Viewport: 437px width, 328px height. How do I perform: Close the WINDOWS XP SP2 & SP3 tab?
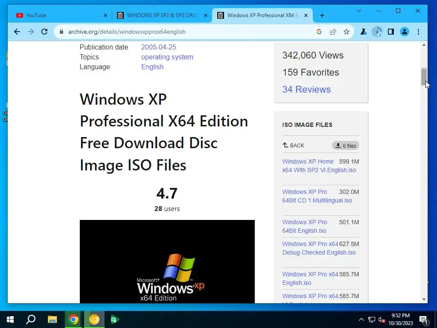206,16
